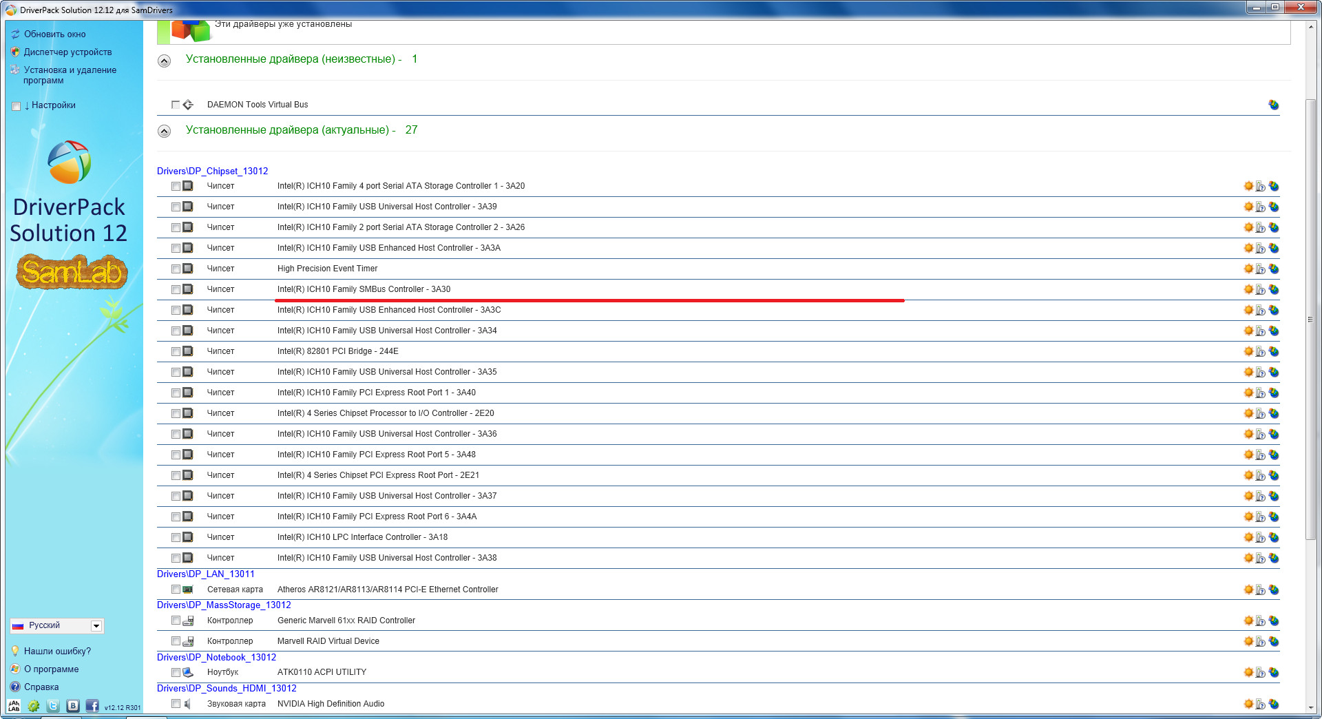Click the Facebook icon in sidebar footer

[x=92, y=706]
